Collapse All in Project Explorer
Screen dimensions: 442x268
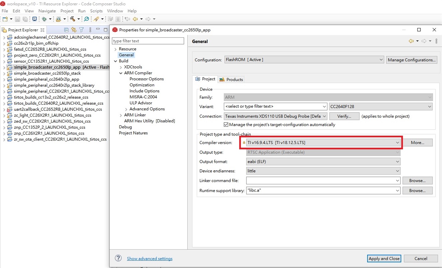[x=66, y=30]
